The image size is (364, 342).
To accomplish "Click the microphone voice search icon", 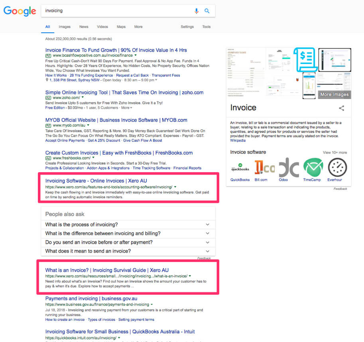I will pos(197,11).
